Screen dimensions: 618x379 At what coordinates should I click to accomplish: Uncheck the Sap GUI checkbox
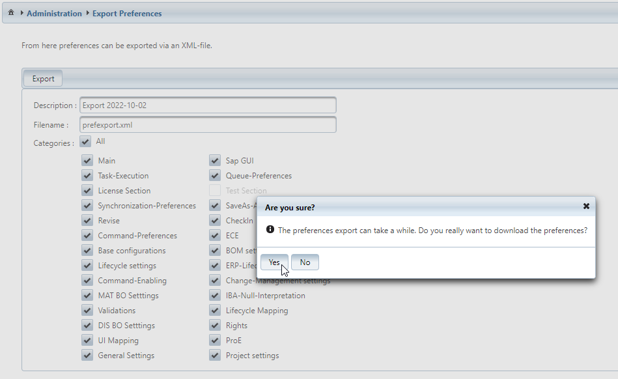[214, 161]
